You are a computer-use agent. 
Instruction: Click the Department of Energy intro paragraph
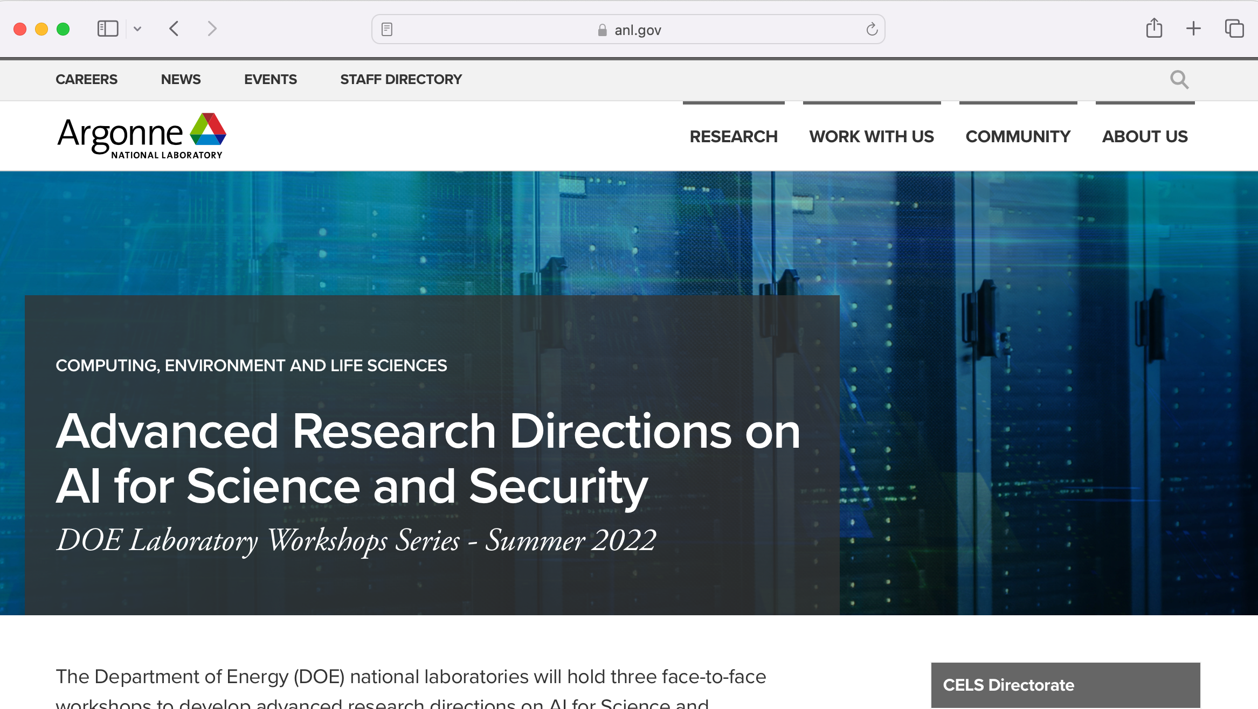coord(411,687)
